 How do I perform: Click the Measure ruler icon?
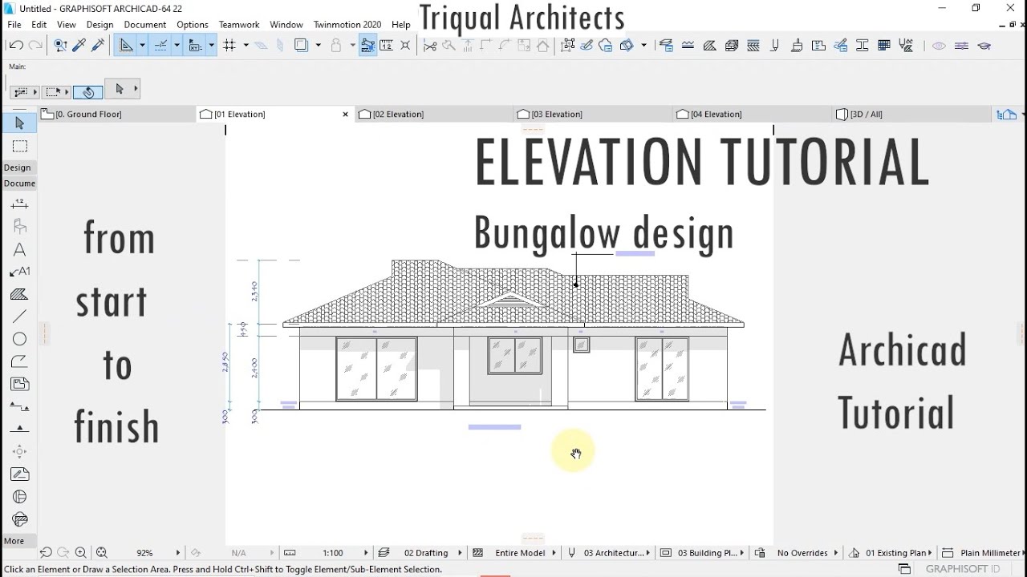coord(386,46)
